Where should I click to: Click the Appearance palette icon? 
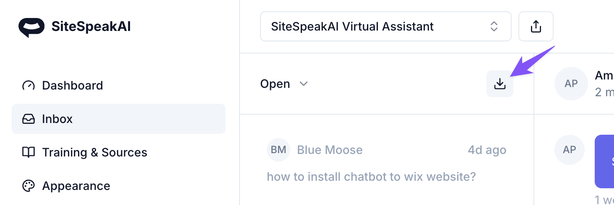[28, 186]
